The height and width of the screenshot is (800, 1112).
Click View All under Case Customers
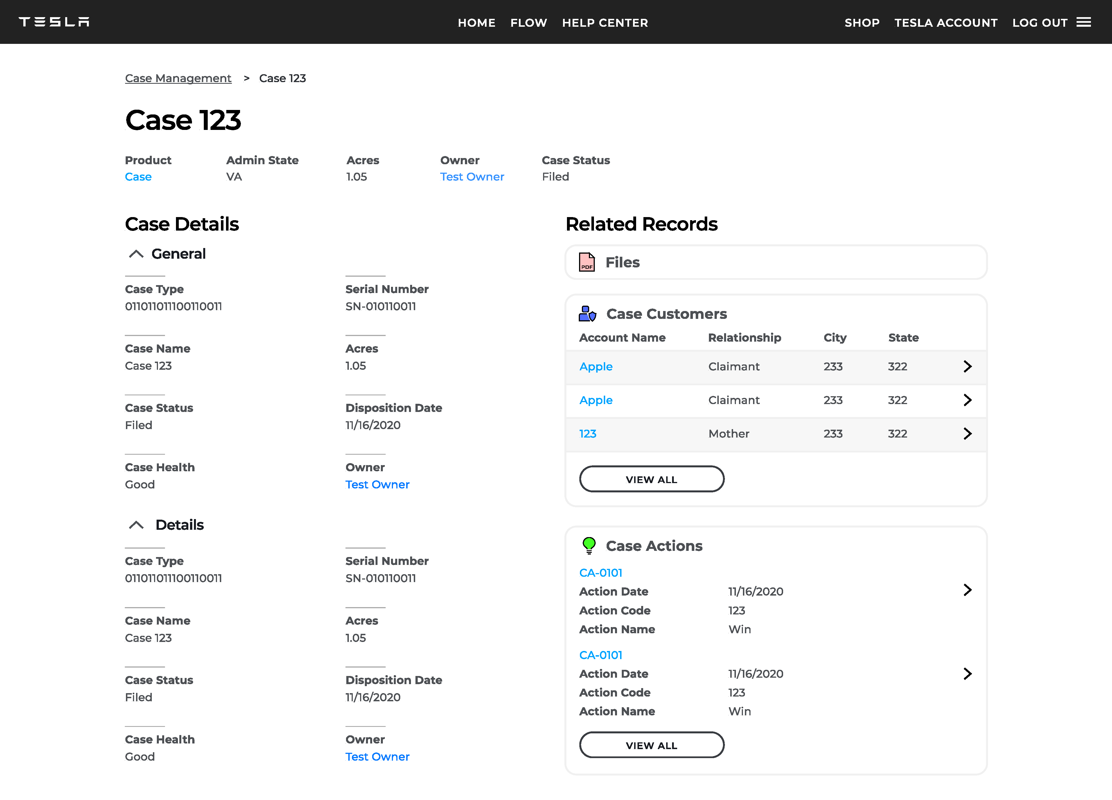(651, 479)
